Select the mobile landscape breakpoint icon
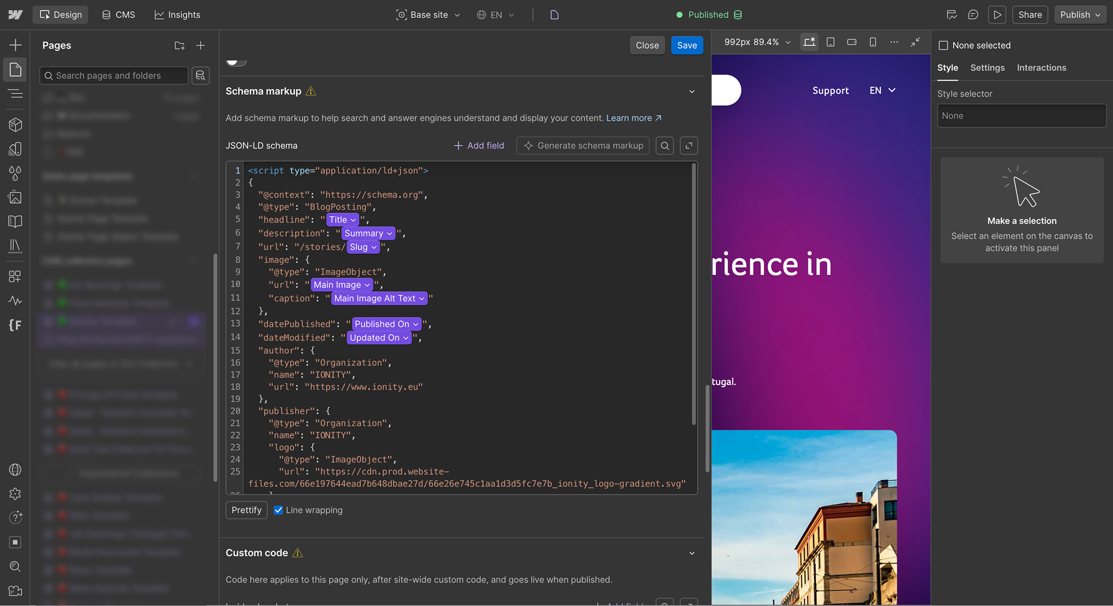The height and width of the screenshot is (606, 1113). click(x=852, y=42)
